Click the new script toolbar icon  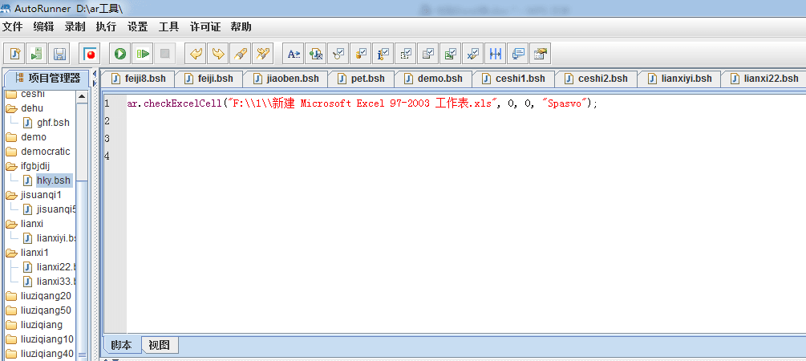point(15,54)
